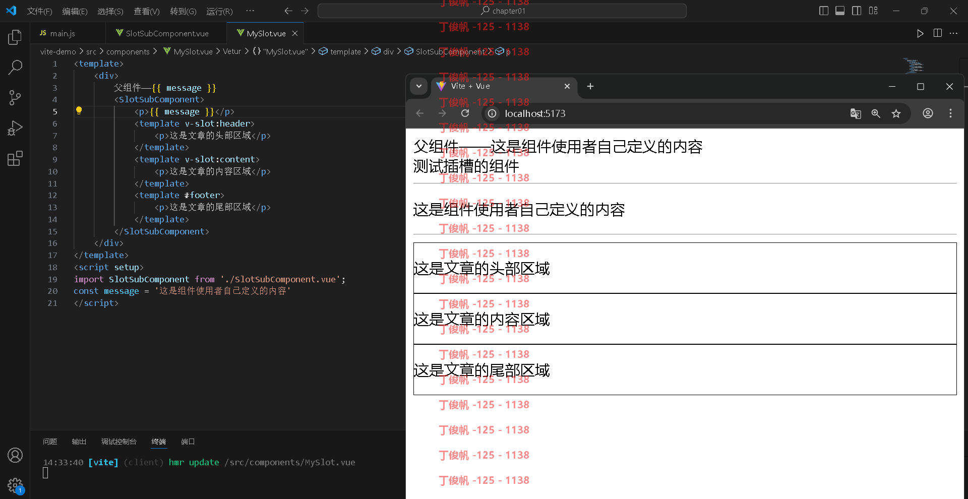This screenshot has height=499, width=968.
Task: Click the Vetur breadcrumb
Action: [x=232, y=51]
